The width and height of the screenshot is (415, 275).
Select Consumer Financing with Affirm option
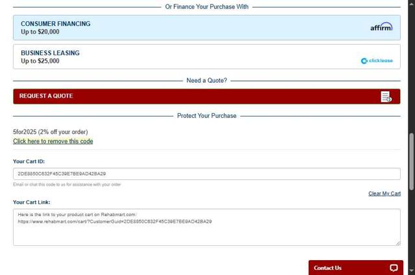coord(207,27)
